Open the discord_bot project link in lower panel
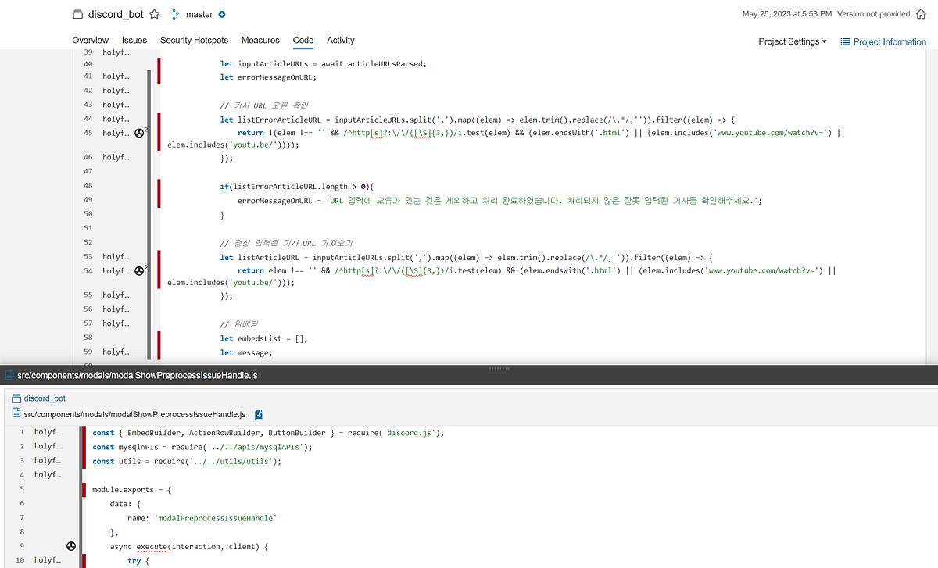 [x=45, y=398]
